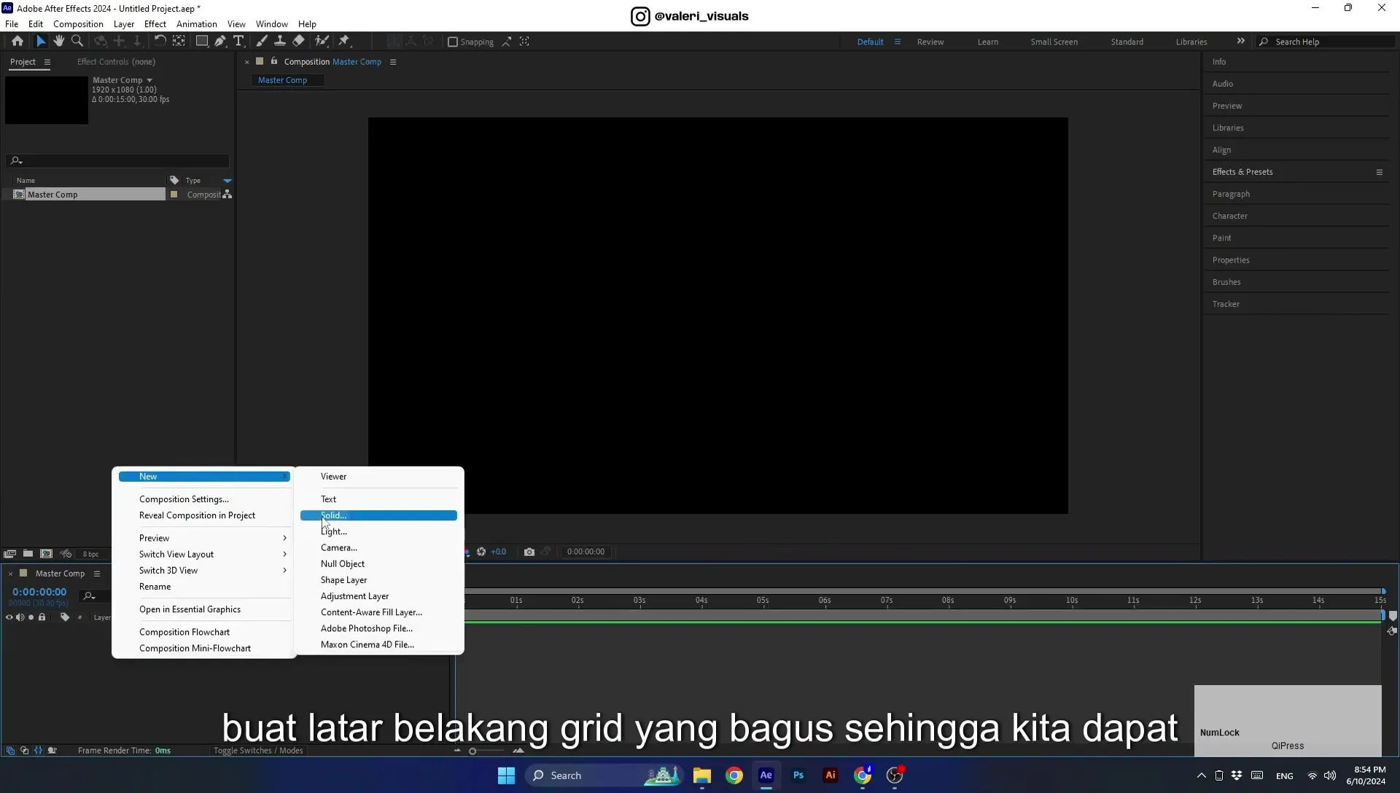Click the 8 bpc color depth button
The height and width of the screenshot is (793, 1400).
[90, 554]
